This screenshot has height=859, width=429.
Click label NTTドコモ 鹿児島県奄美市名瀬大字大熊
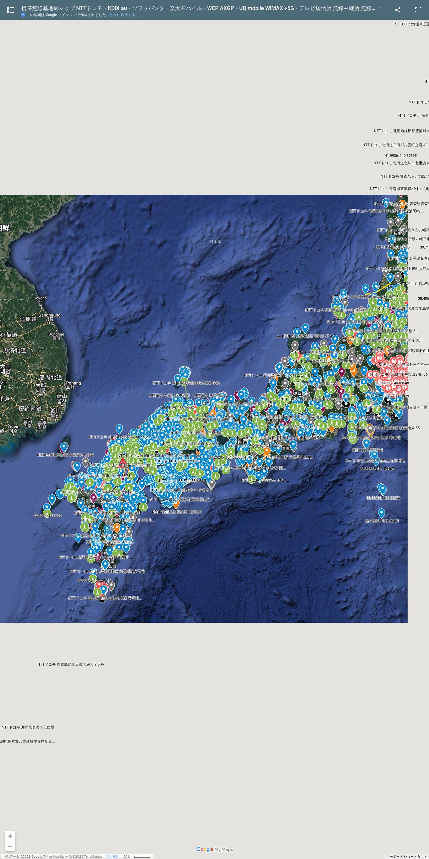[x=71, y=664]
